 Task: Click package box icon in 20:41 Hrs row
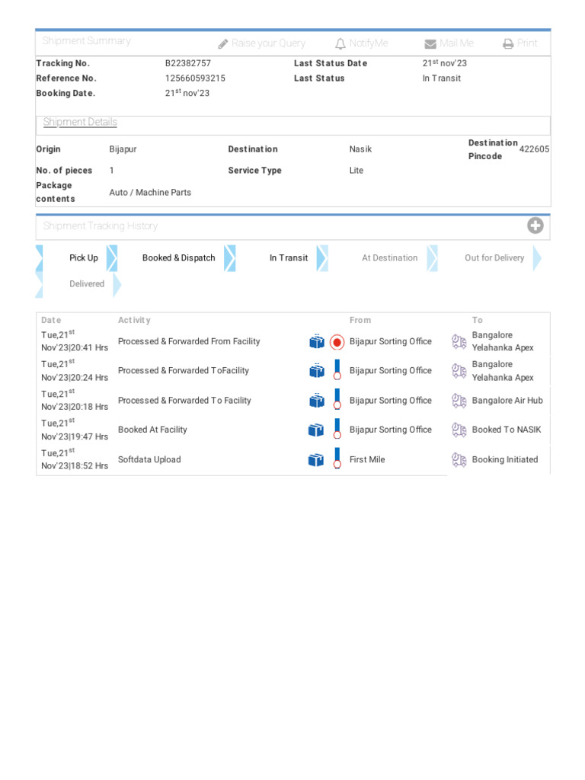click(x=317, y=342)
